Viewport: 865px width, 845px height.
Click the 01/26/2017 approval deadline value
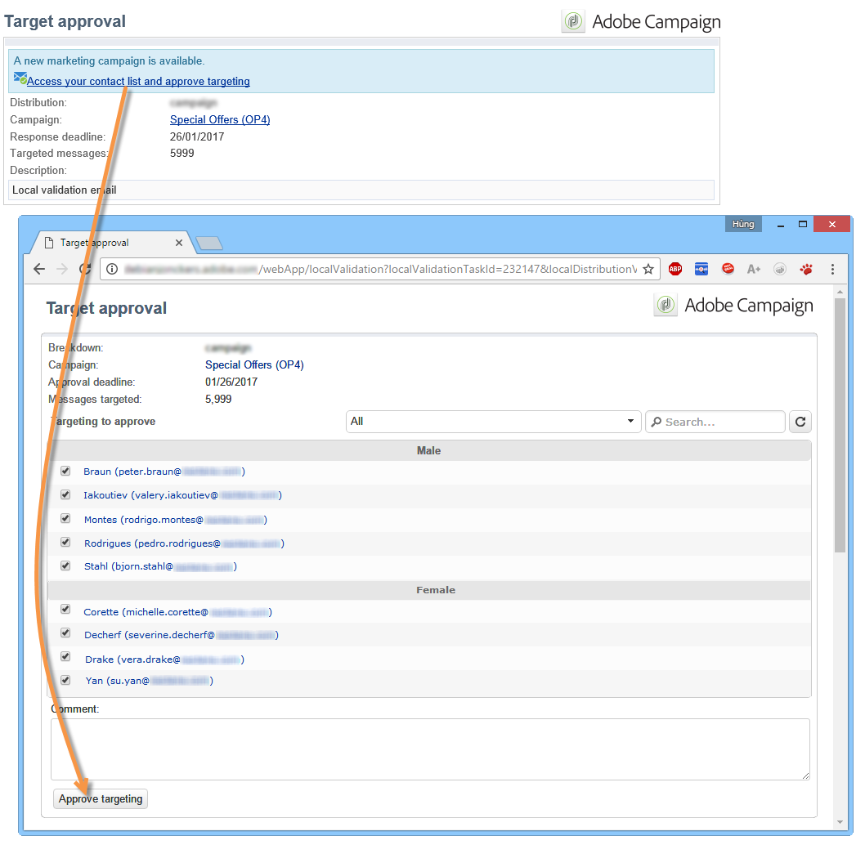click(x=231, y=382)
